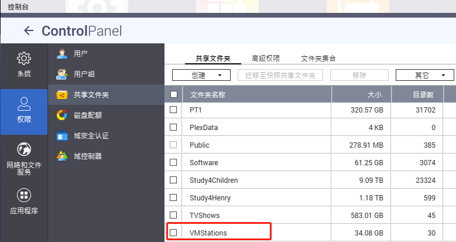Click the 320.57 GB size value
Image resolution: width=456 pixels, height=242 pixels.
[x=366, y=110]
